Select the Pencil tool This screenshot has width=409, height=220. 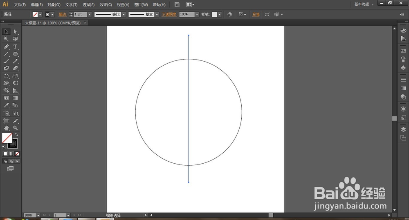pyautogui.click(x=15, y=61)
